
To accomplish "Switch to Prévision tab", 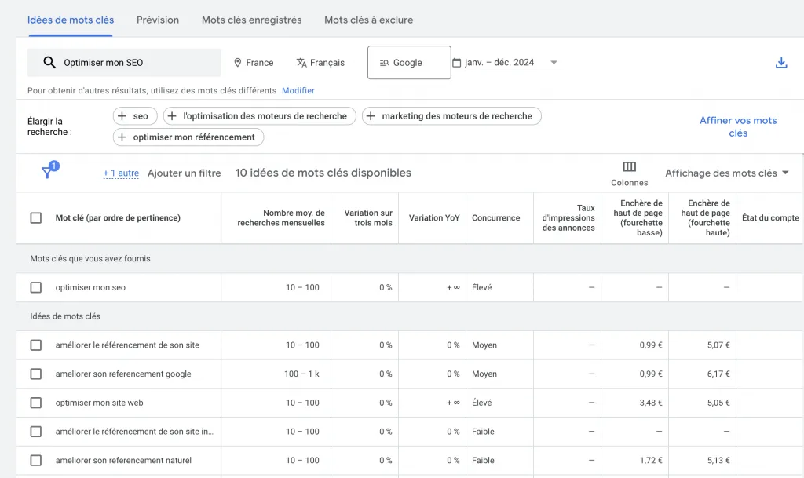I will (x=158, y=20).
